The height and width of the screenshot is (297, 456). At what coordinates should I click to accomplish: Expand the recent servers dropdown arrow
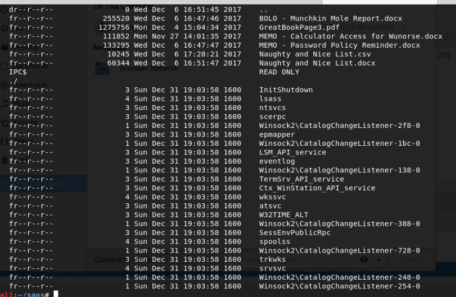[x=379, y=260]
